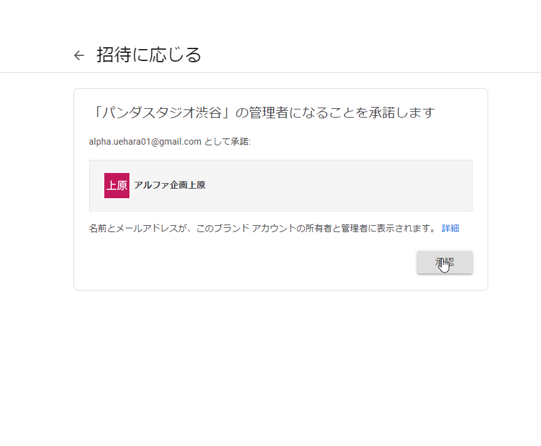Image resolution: width=541 pixels, height=446 pixels.
Task: Open the 詳細 details link
Action: tap(451, 228)
